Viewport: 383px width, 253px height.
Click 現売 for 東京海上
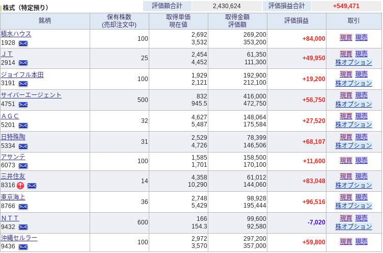[x=361, y=197]
